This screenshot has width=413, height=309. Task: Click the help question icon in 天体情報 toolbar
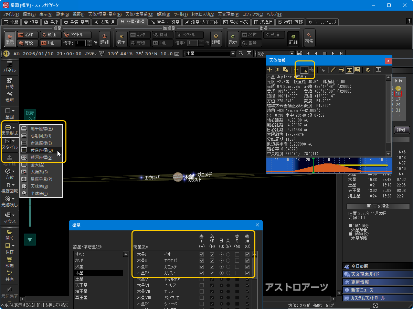tap(378, 70)
